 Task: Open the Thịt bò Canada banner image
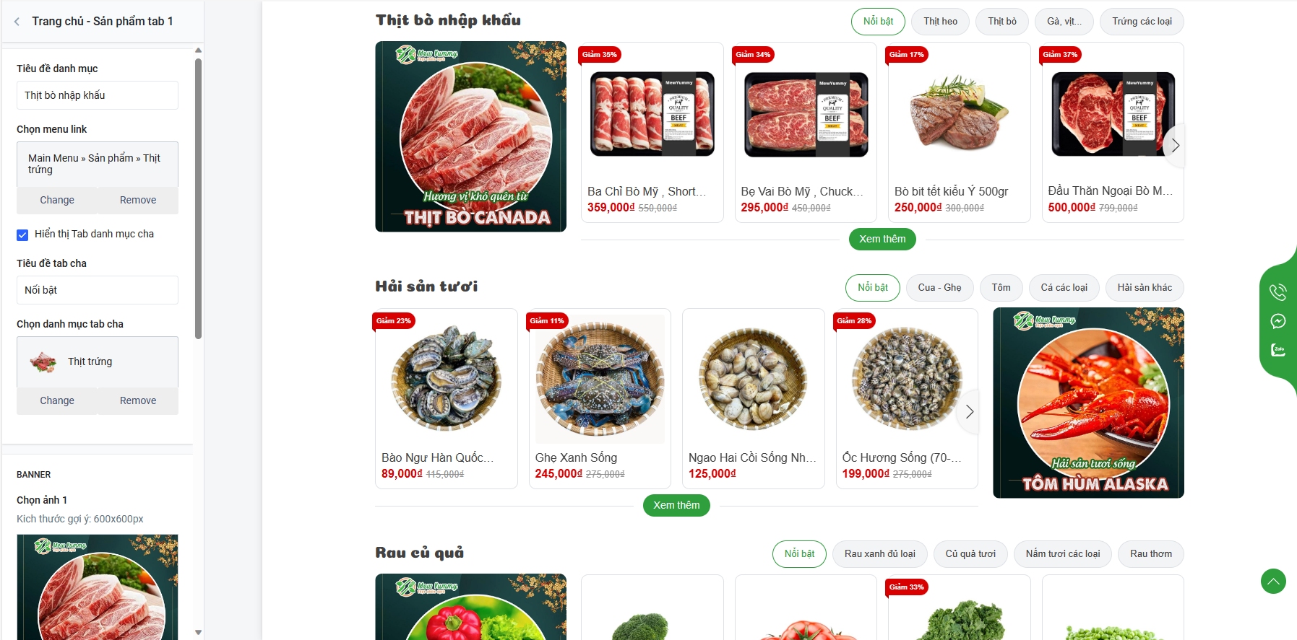(470, 136)
